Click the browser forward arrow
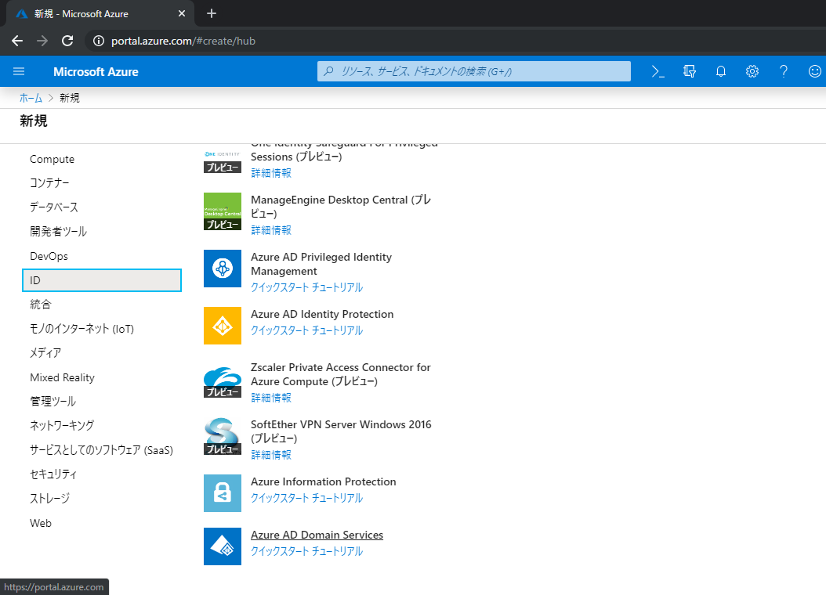This screenshot has width=826, height=595. click(42, 41)
